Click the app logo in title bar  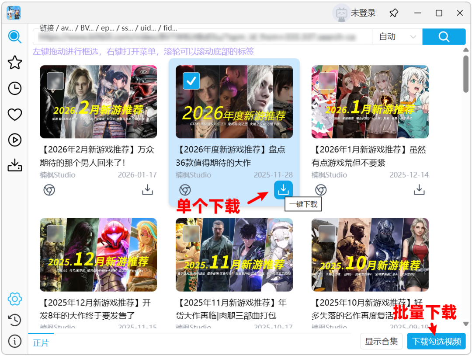click(14, 13)
